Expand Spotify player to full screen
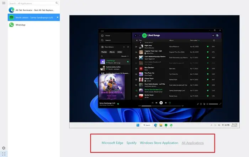 click(220, 104)
